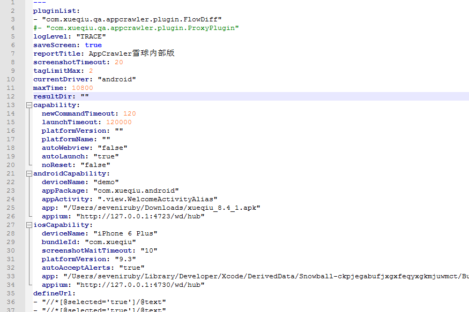Collapse the iosCapability fold marker

[x=29, y=225]
